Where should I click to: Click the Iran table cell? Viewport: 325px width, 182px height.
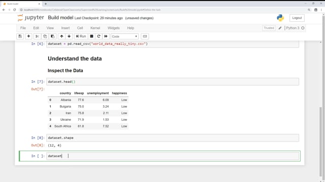68,113
